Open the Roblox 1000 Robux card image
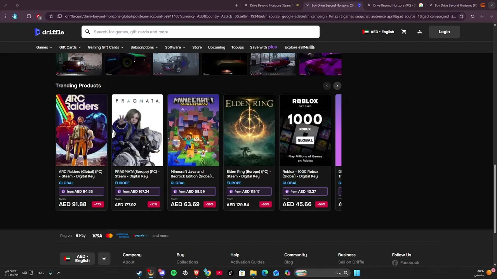497x279 pixels. 305,130
